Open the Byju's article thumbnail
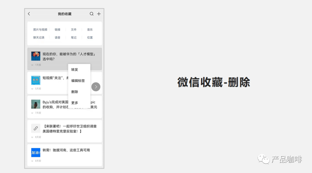The width and height of the screenshot is (312, 173). pyautogui.click(x=36, y=104)
